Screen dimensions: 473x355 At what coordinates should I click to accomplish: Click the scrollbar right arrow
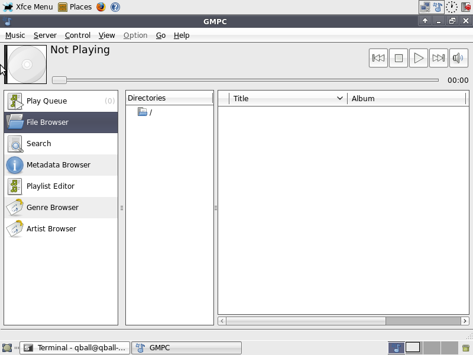point(465,321)
